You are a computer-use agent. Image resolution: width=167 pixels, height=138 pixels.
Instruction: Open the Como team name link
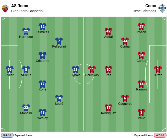coord(151,6)
